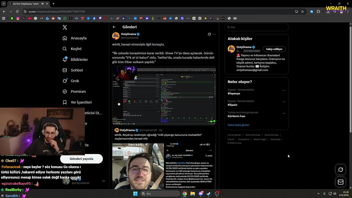This screenshot has height=198, width=352.
Task: Open the Chrome extensions puzzle icon
Action: coord(318,12)
